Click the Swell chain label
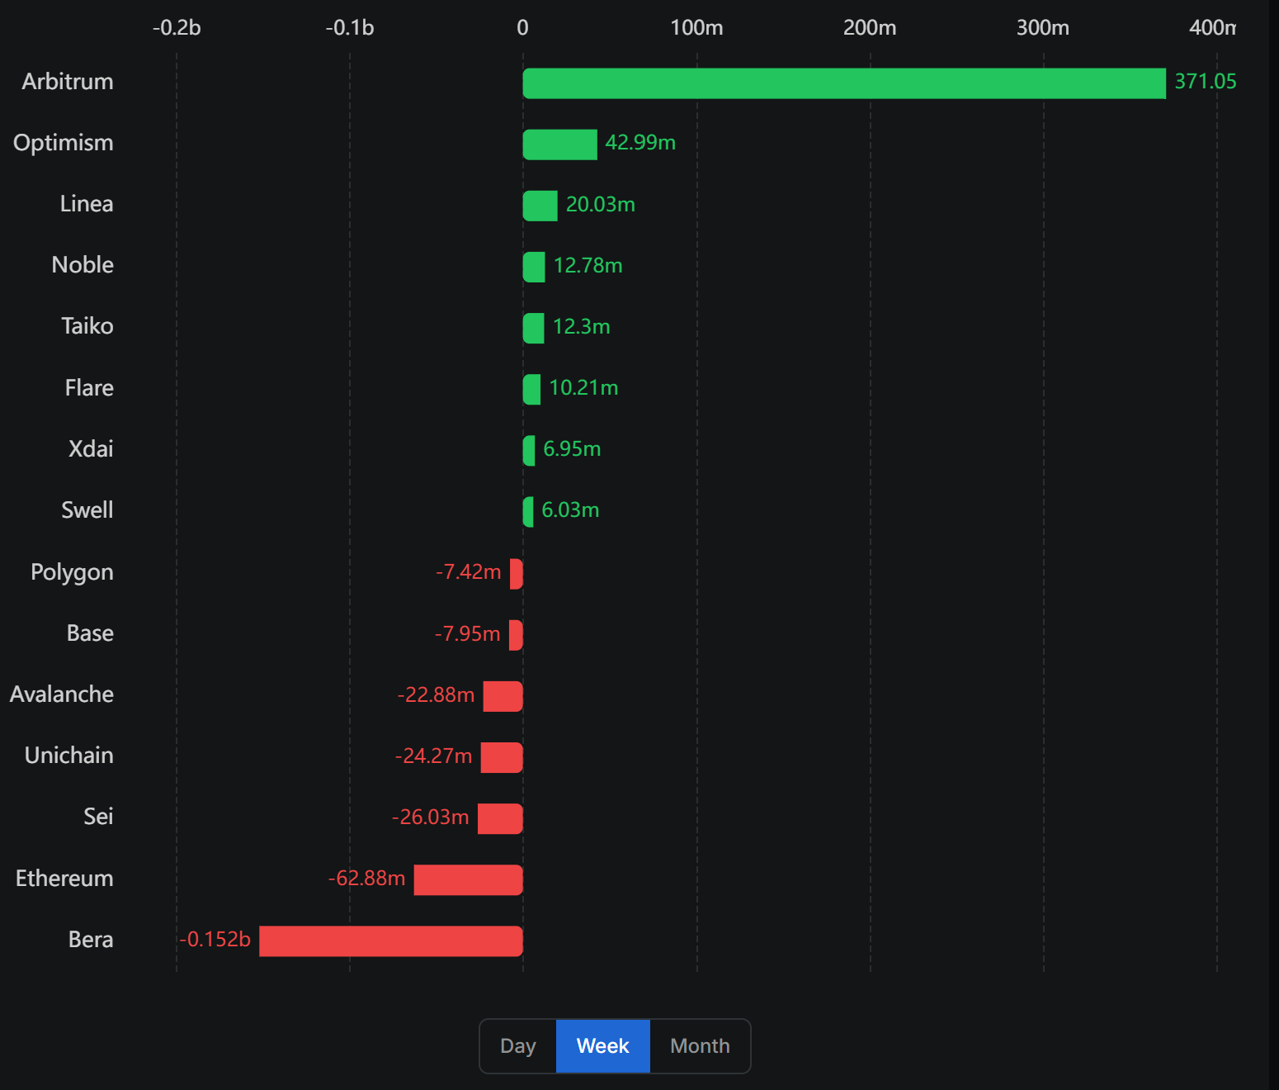 click(87, 510)
